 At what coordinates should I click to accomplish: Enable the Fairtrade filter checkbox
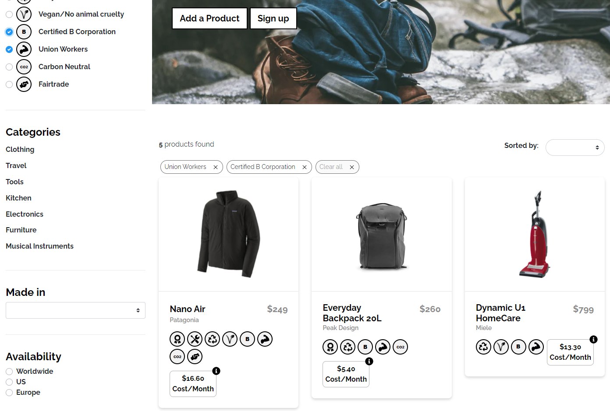point(9,84)
